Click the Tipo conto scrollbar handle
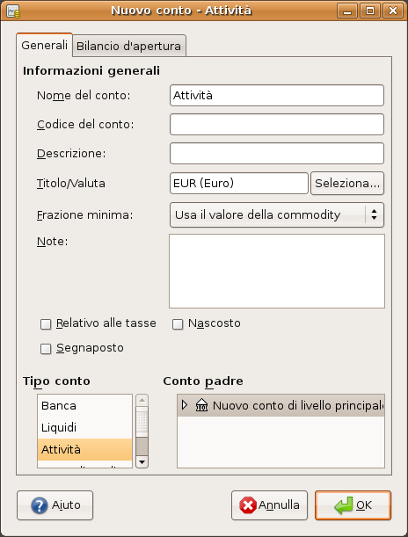This screenshot has width=408, height=537. [142, 423]
